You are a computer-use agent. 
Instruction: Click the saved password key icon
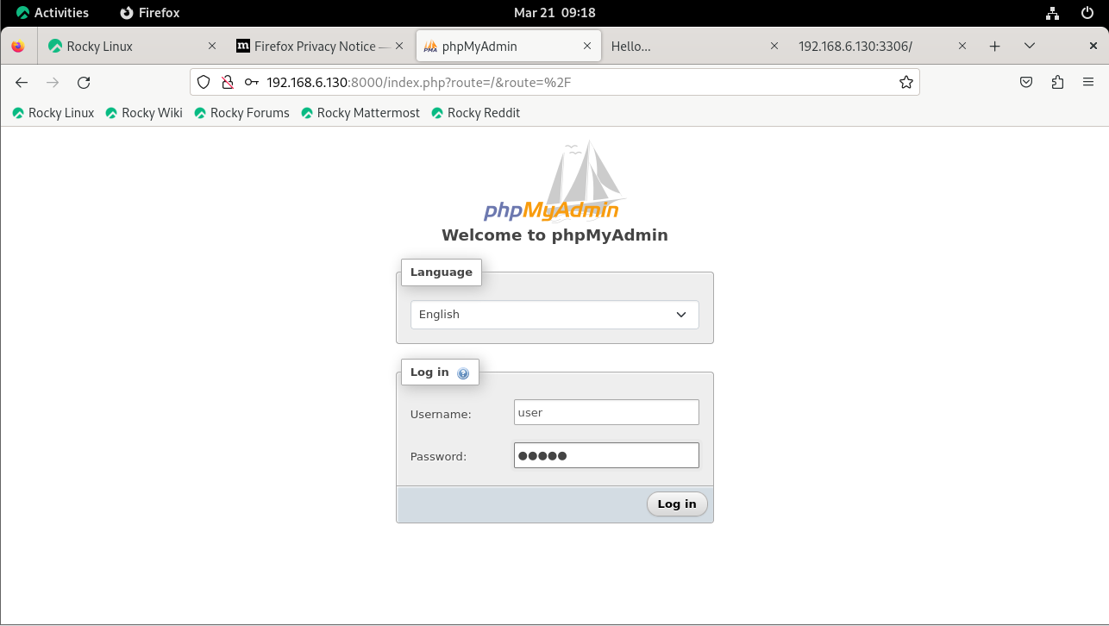point(251,83)
